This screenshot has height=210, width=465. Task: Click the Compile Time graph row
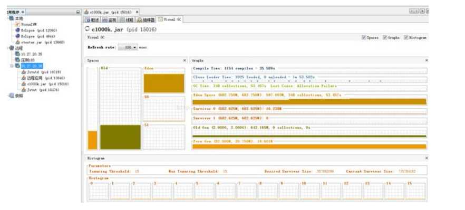click(x=309, y=70)
